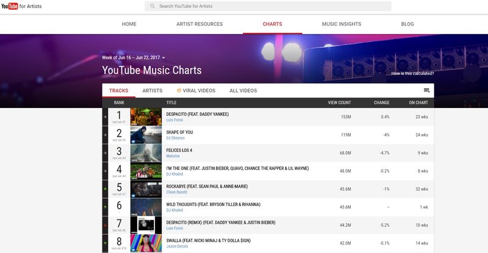The height and width of the screenshot is (253, 488).
Task: Open the Viral Videos tab
Action: click(x=196, y=91)
